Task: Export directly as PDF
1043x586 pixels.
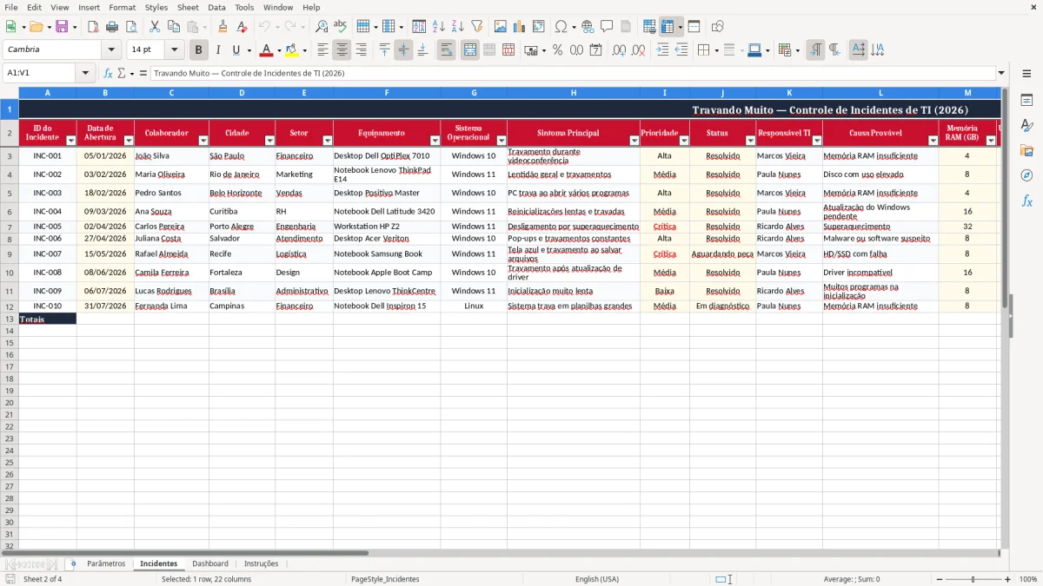Action: pyautogui.click(x=93, y=27)
